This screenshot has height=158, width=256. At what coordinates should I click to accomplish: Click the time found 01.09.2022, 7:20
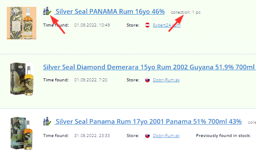91,80
